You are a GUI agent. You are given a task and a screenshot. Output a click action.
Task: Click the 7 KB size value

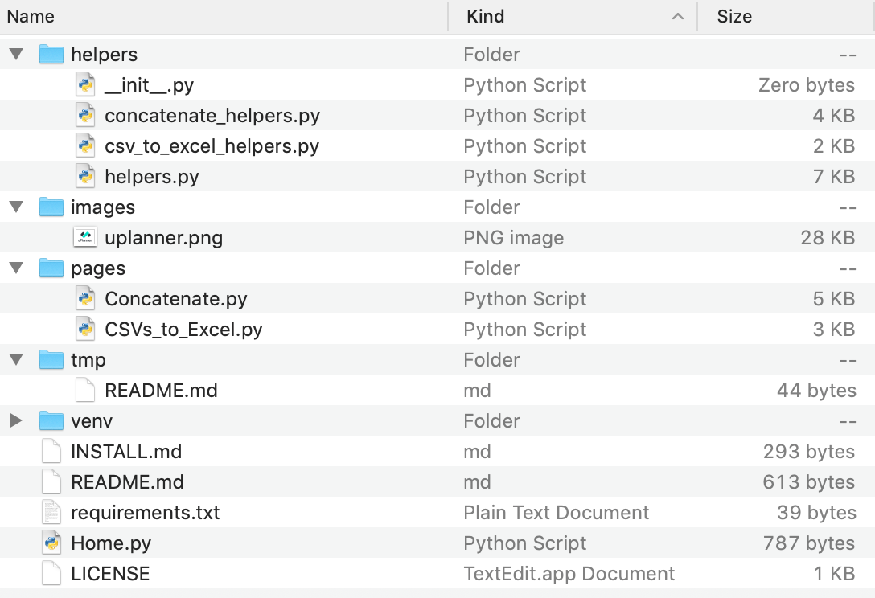tap(834, 176)
